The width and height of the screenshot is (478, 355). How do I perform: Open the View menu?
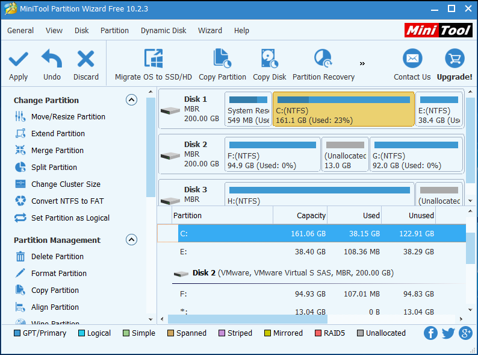pyautogui.click(x=54, y=31)
